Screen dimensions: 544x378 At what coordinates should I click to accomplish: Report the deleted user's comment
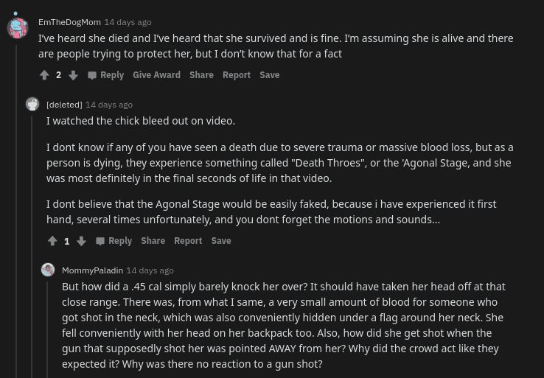[188, 241]
